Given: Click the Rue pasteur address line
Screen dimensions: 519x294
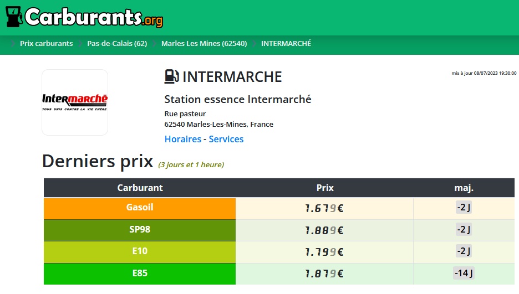Looking at the screenshot, I should click(185, 114).
